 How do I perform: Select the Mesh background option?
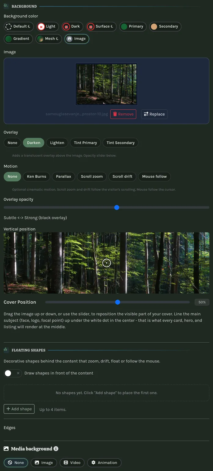pyautogui.click(x=49, y=39)
